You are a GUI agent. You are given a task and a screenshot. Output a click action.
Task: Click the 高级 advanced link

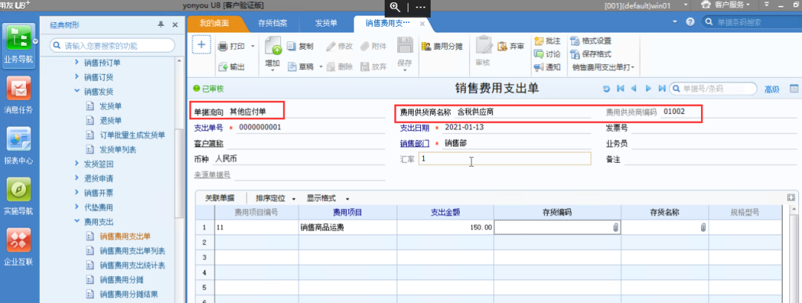click(772, 89)
